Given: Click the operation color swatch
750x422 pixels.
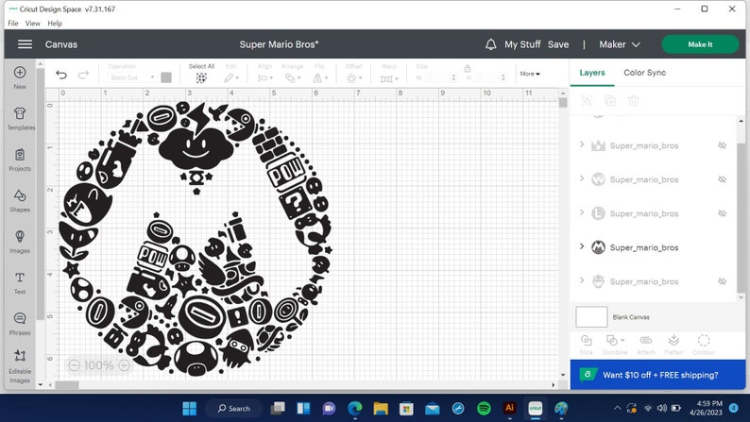Looking at the screenshot, I should click(x=166, y=77).
